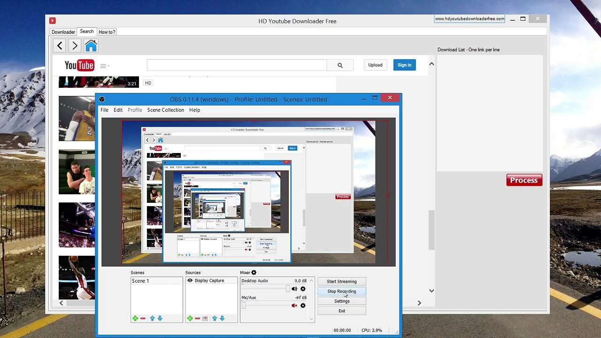Remove the selected source with the minus icon
Screen dimensions: 601x338
pos(197,318)
